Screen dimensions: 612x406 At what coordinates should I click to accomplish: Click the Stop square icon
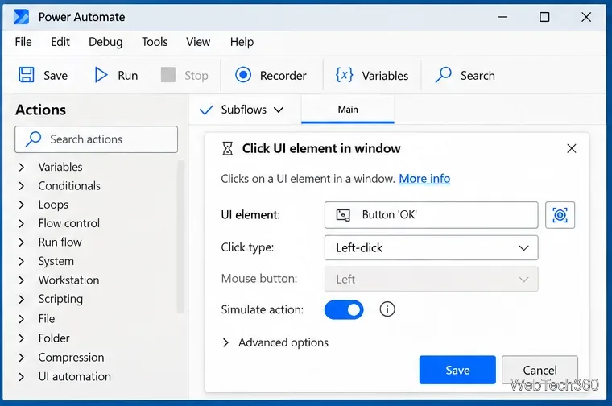pos(168,75)
